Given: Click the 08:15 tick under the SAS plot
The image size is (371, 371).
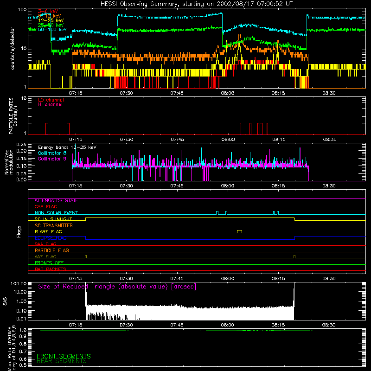Looking at the screenshot, I should 278,325.
